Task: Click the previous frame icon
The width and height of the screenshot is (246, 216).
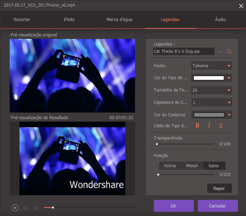Action: [x=25, y=208]
